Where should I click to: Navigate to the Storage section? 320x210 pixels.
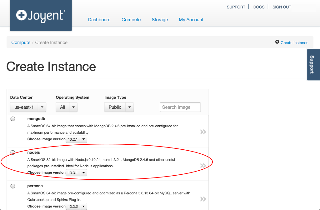click(x=160, y=20)
